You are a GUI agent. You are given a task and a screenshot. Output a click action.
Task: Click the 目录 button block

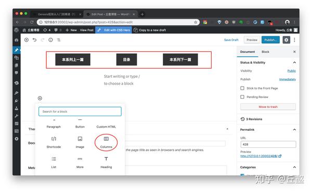126,60
